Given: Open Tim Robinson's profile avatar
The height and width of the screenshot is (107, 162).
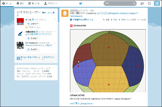Looking at the screenshot, I should click(x=20, y=45).
